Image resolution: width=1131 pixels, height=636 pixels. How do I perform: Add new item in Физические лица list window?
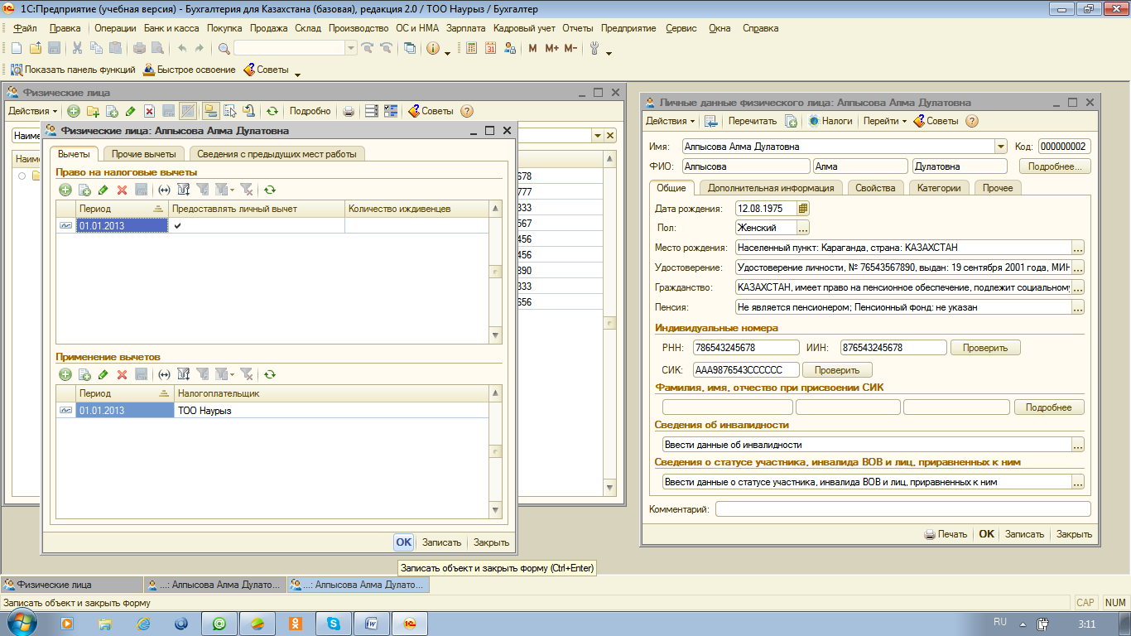coord(74,111)
